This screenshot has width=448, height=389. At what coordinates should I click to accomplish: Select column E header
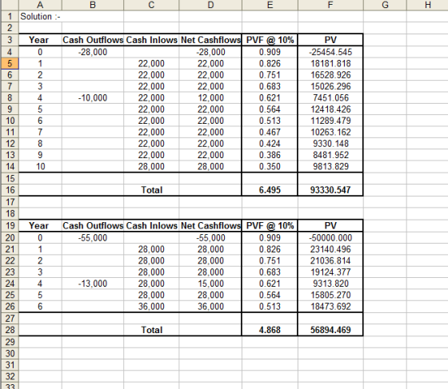(x=270, y=5)
